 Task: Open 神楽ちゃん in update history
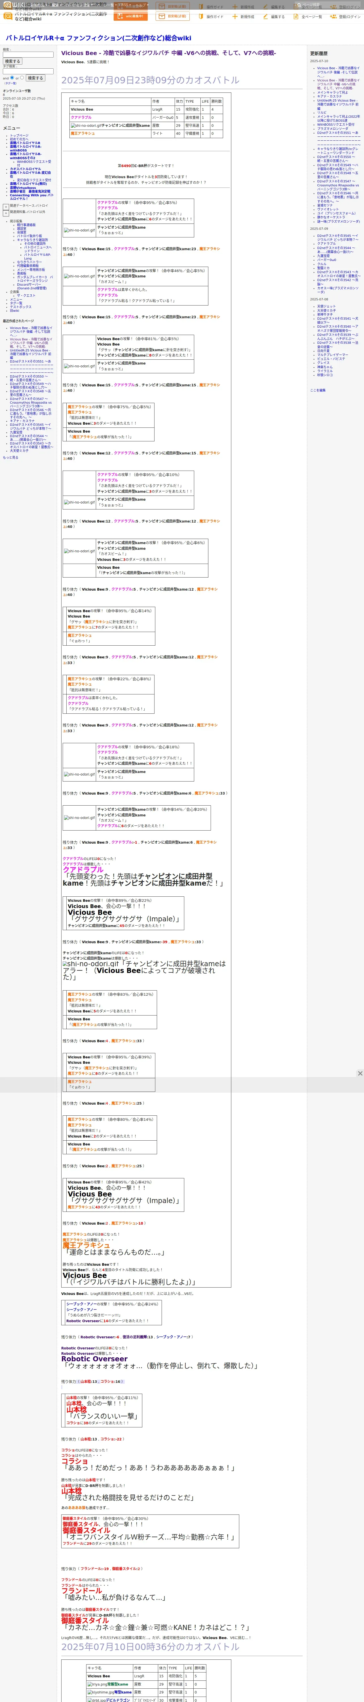[x=325, y=367]
